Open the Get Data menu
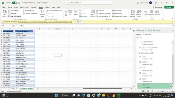 tap(5, 13)
